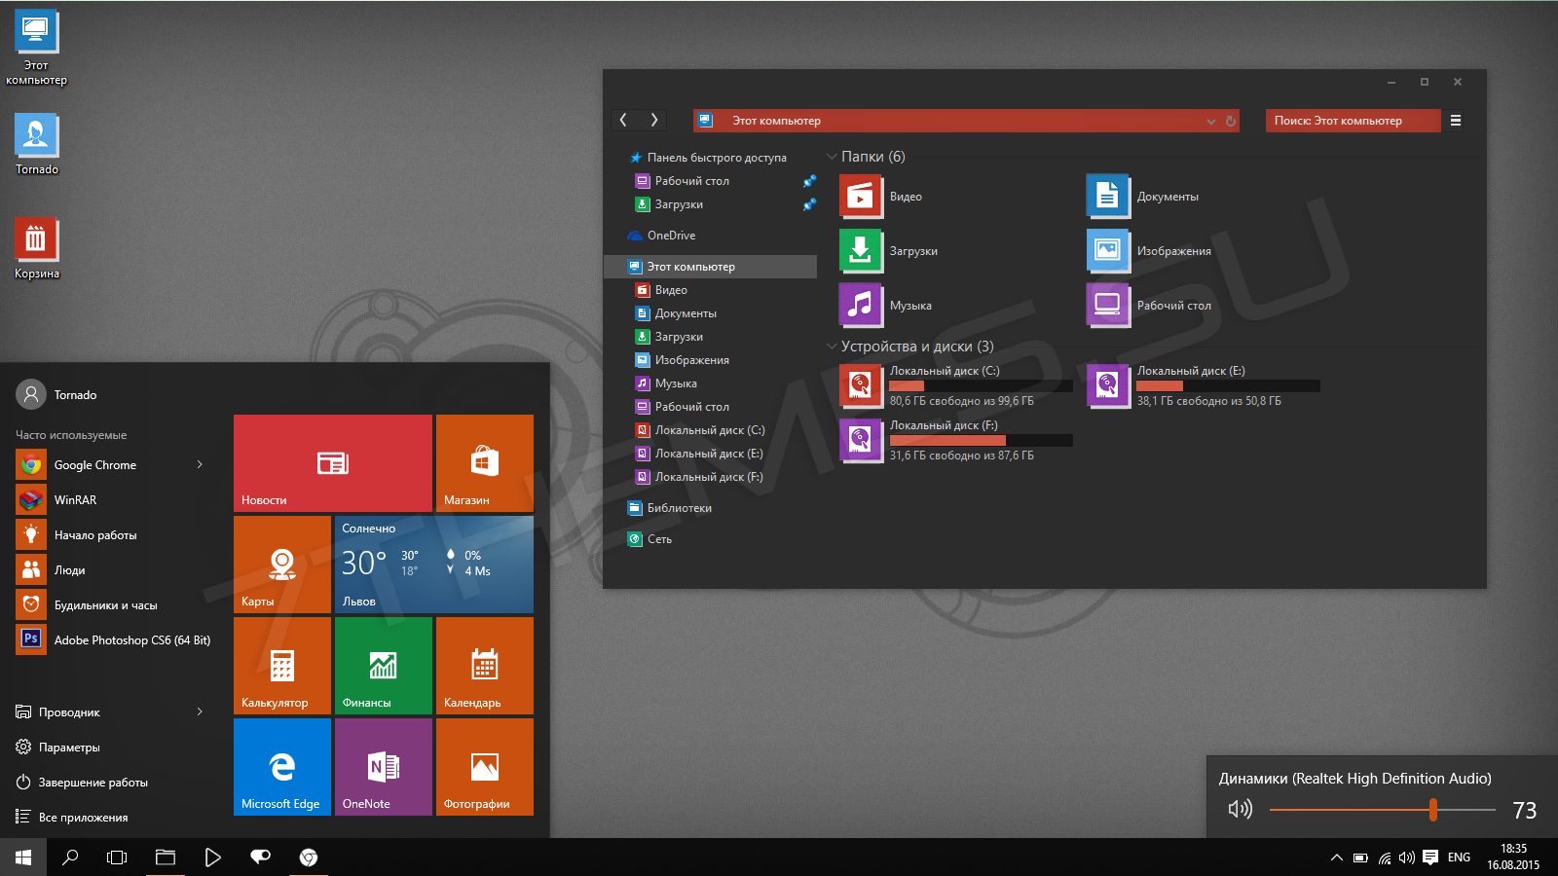
Task: Open the Календарь tile
Action: 485,666
